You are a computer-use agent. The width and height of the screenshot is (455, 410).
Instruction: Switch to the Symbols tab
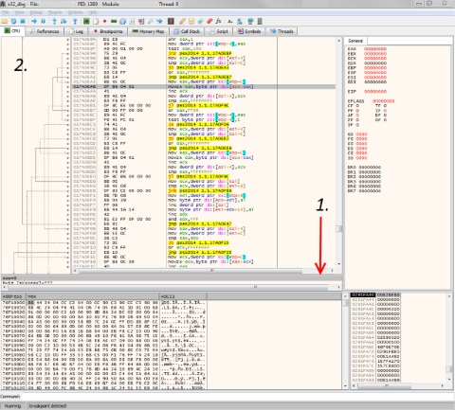pos(249,31)
